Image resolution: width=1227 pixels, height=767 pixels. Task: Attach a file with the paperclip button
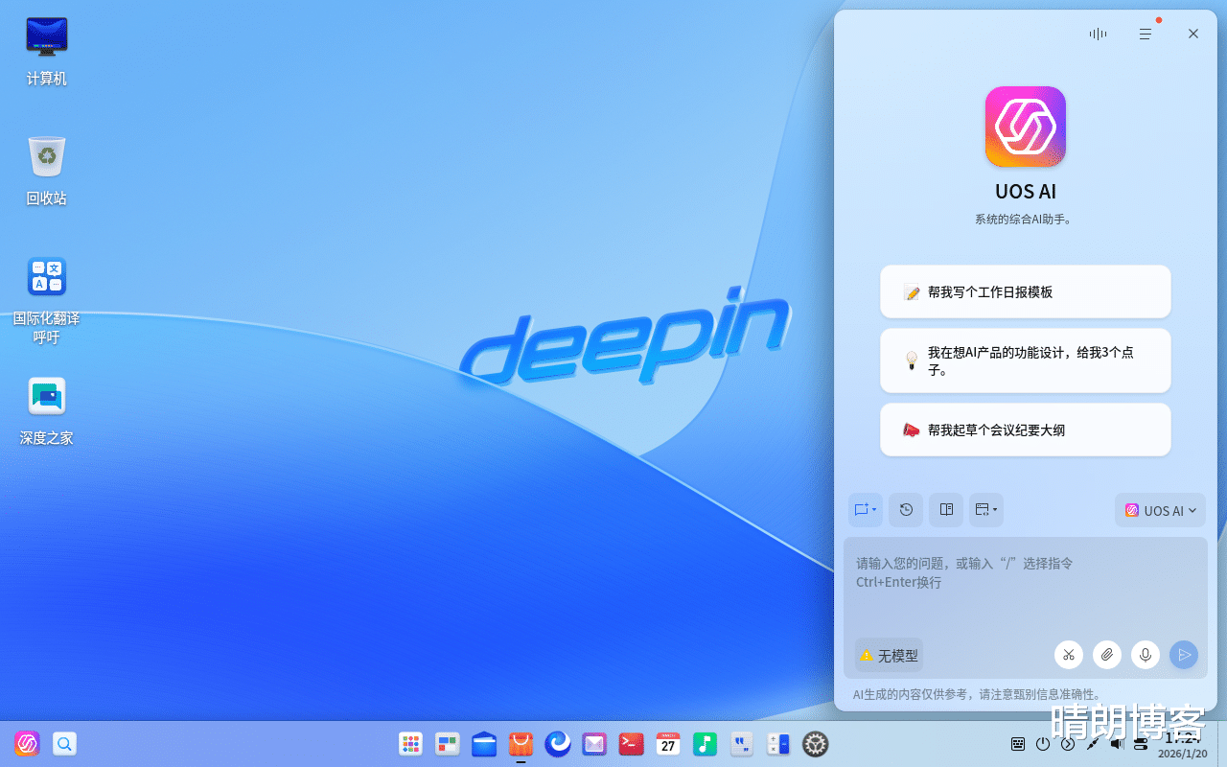point(1107,655)
